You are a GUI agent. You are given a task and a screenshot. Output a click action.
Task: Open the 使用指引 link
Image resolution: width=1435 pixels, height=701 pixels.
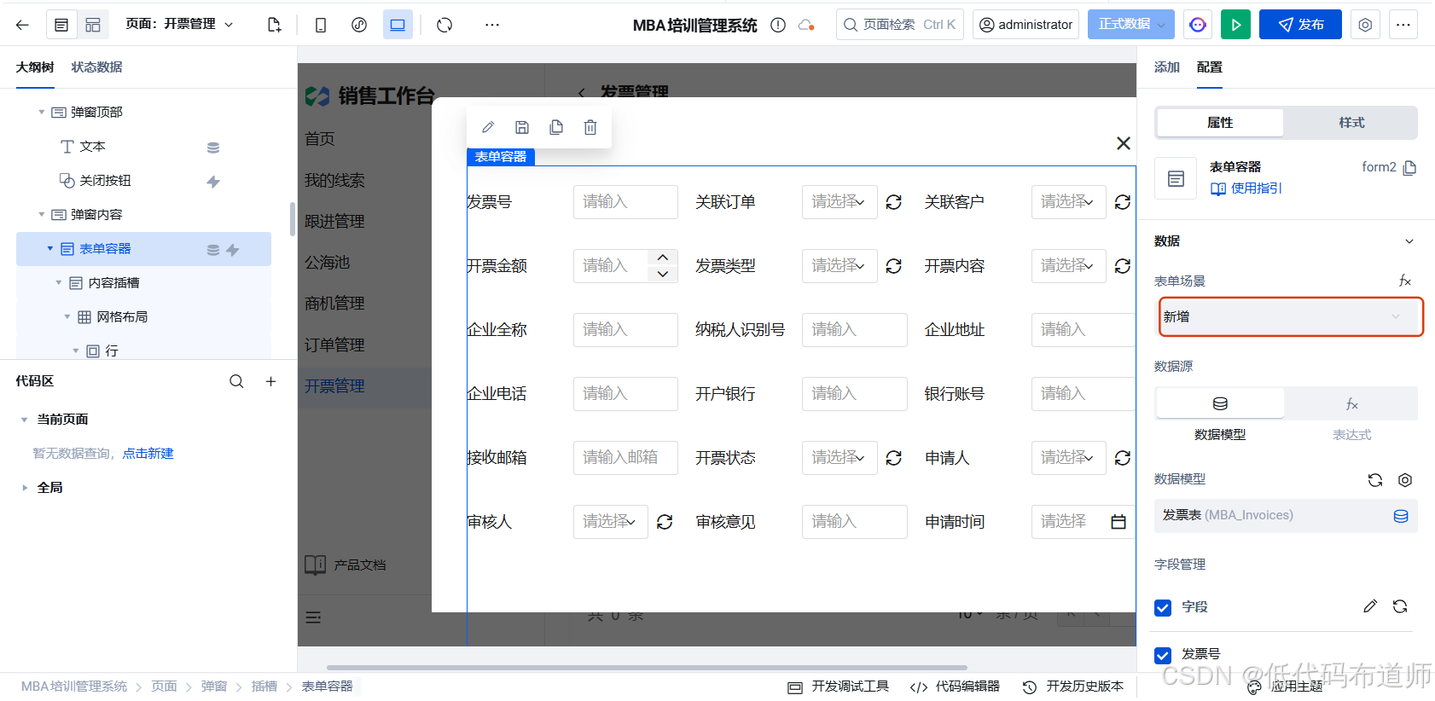coord(1246,188)
